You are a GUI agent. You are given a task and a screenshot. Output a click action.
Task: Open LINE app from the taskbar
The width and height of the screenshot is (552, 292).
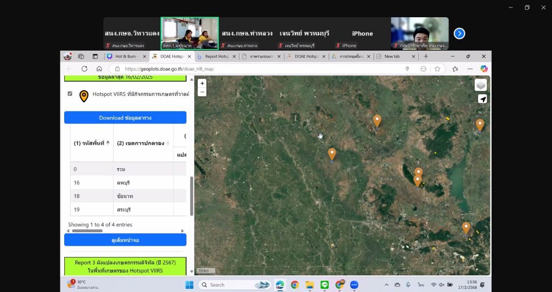(x=325, y=284)
